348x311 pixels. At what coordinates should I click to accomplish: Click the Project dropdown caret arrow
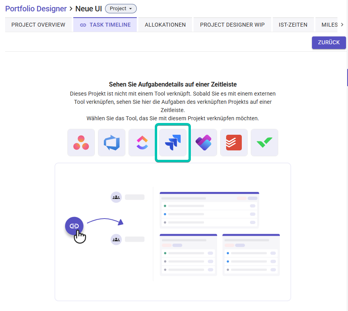click(130, 9)
